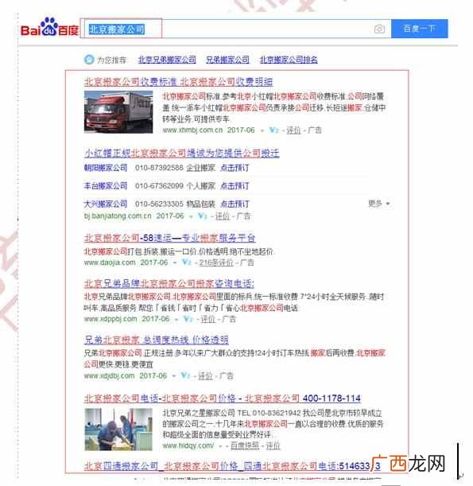Expand dropdown arrow beside www.xhmbj.com.cn date
Viewport: 473px width, 486px height.
pos(262,130)
